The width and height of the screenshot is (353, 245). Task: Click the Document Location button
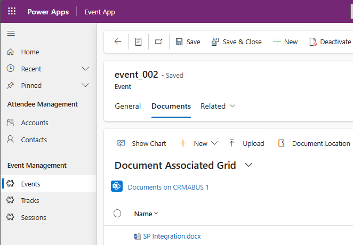point(314,143)
